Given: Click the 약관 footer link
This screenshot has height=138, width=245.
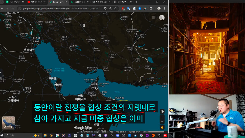Looking at the screenshot, I should (112, 132).
